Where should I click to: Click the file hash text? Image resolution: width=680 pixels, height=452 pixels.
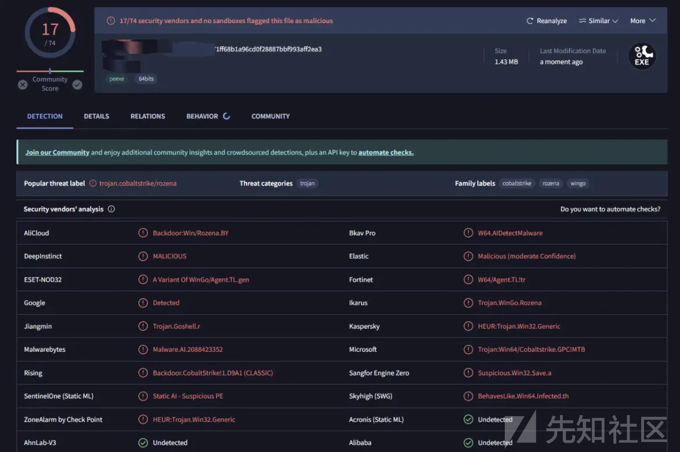click(x=269, y=49)
